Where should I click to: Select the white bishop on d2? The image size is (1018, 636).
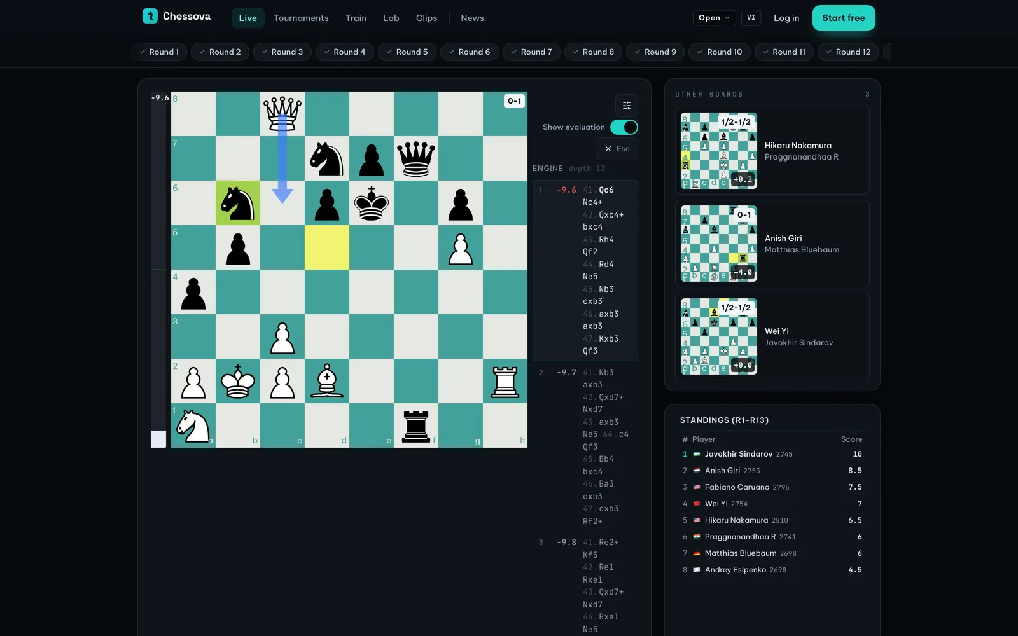(327, 381)
